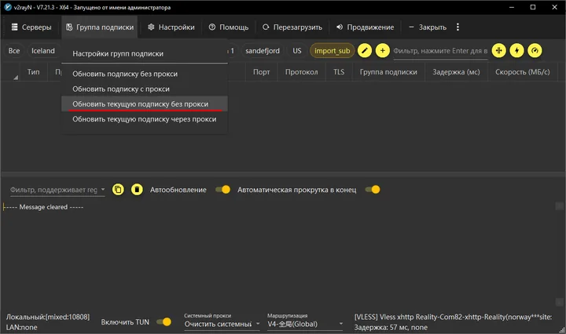Click the LAN:none status text

coord(22,328)
